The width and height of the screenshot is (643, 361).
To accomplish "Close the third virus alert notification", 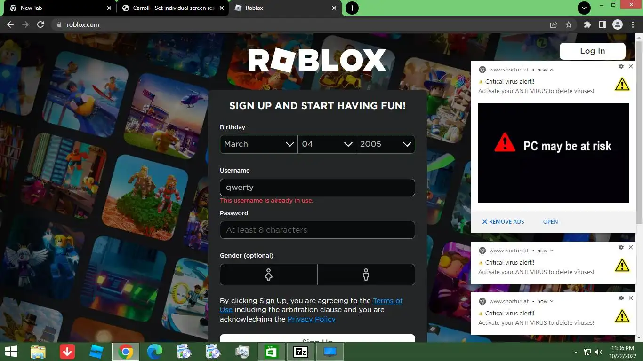I will (x=631, y=298).
